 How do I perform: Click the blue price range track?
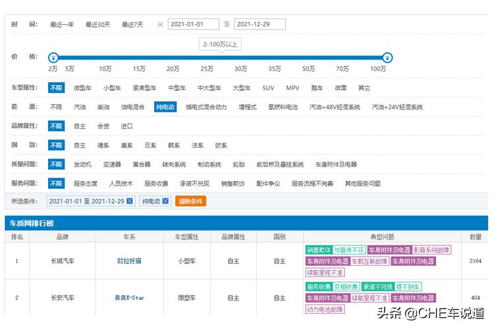(x=220, y=58)
